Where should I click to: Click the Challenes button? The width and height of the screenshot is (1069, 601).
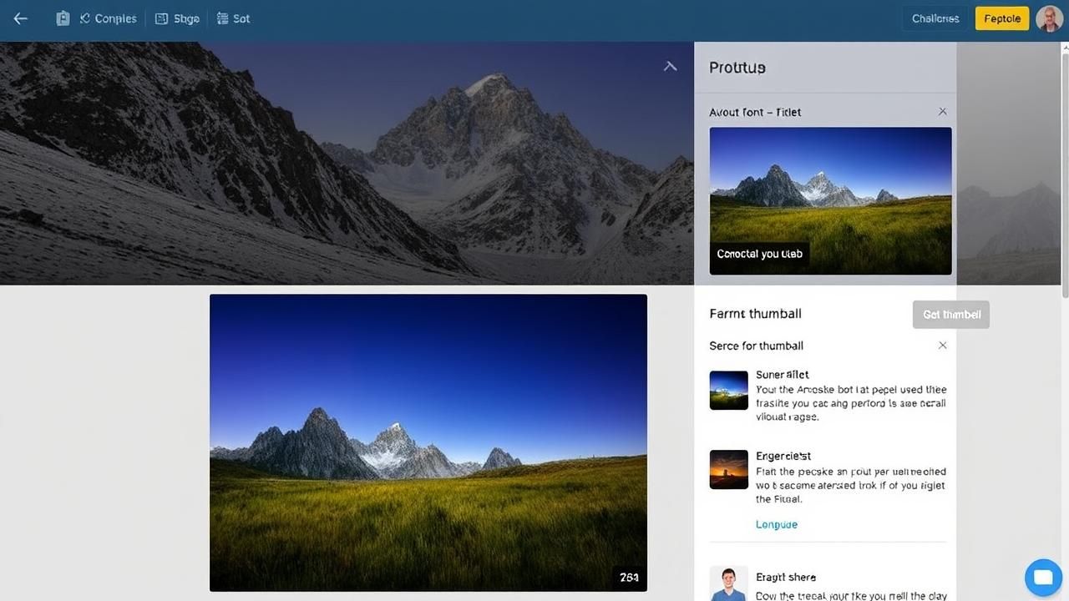click(935, 18)
